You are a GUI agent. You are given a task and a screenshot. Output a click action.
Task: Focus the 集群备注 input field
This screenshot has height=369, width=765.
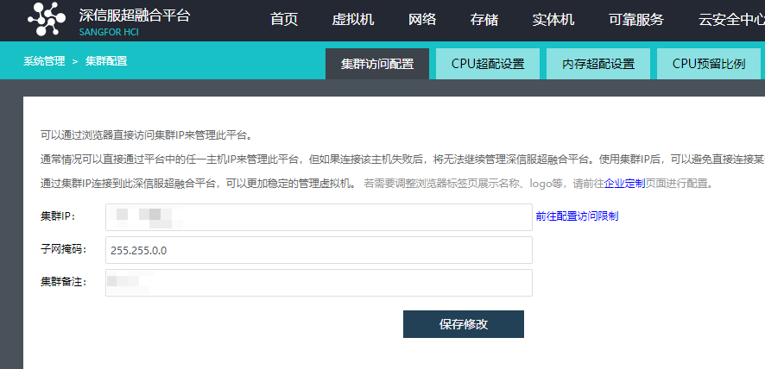point(319,283)
